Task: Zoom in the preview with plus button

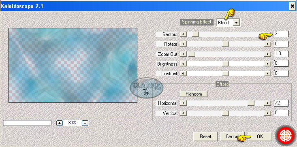Action: point(60,123)
